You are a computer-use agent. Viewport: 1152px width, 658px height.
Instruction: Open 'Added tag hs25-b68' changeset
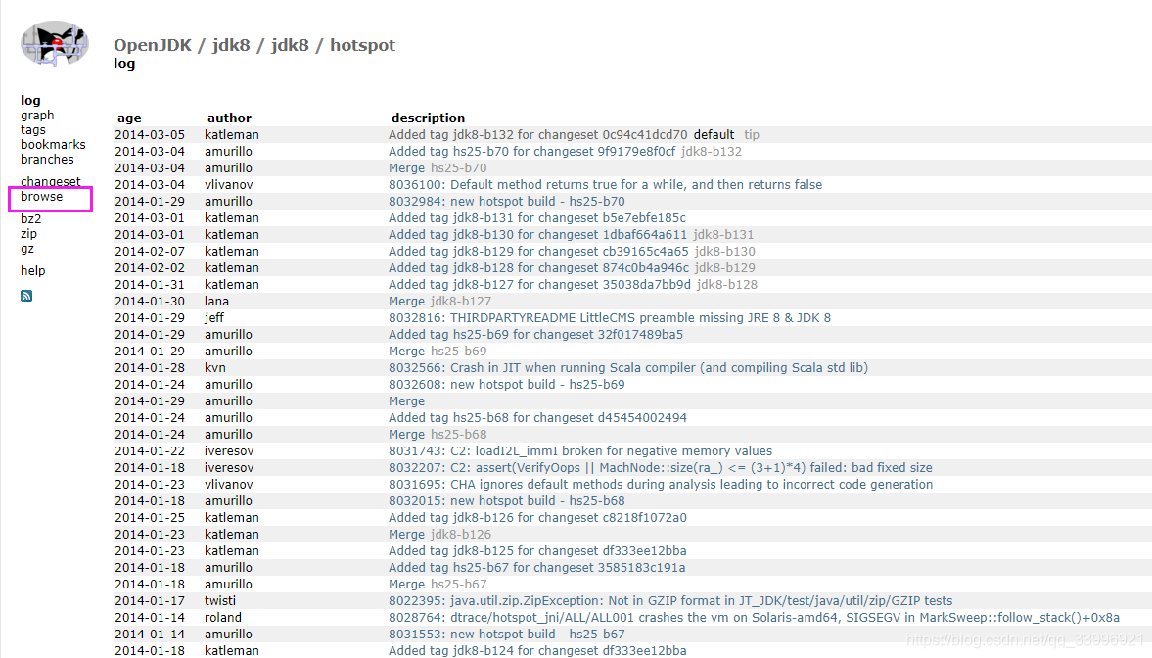tap(537, 417)
